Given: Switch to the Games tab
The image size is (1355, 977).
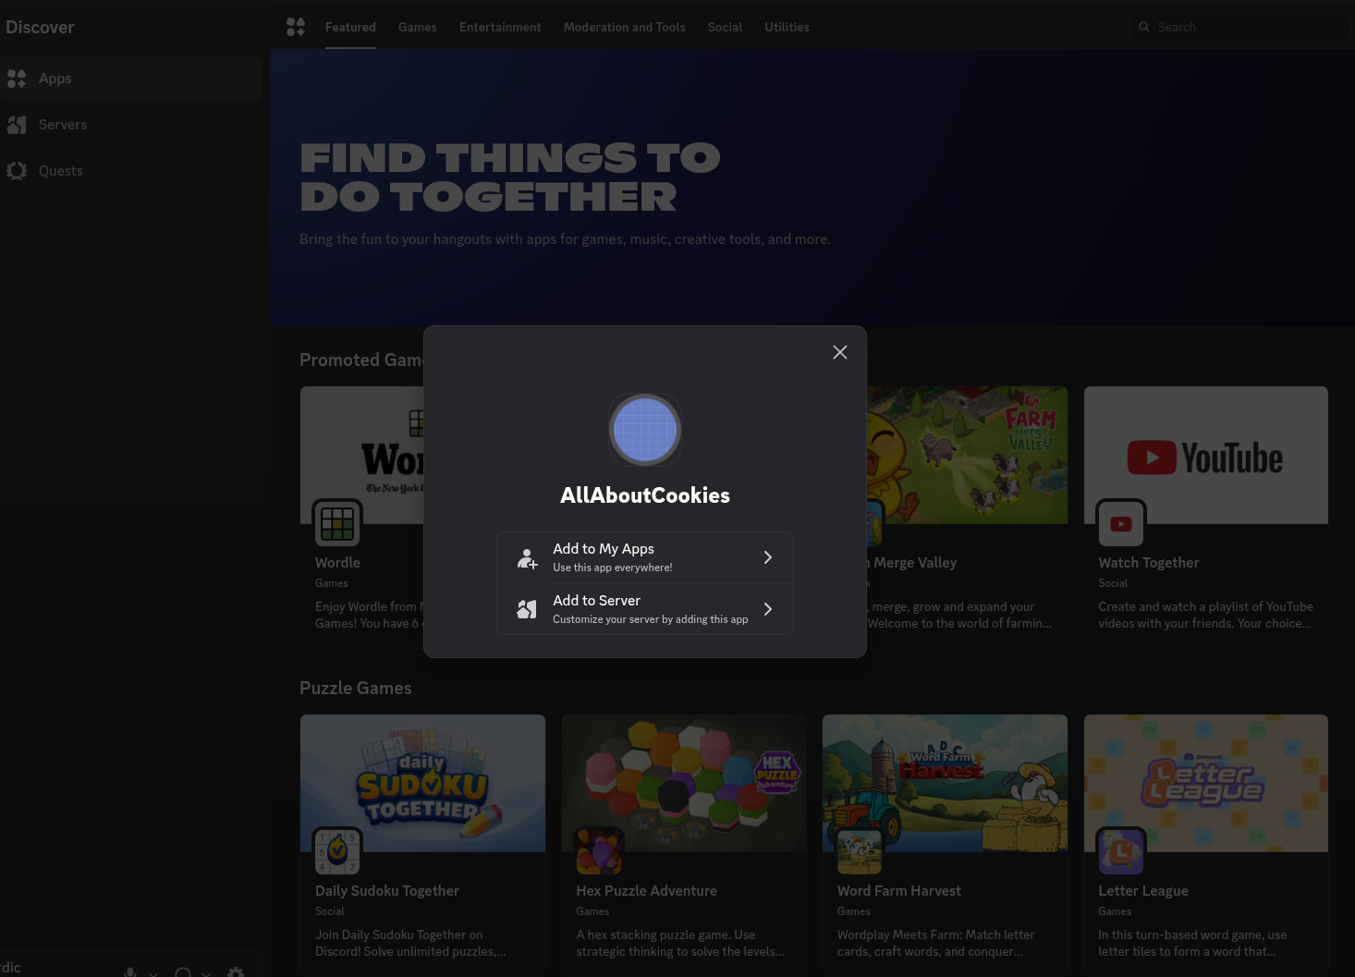Looking at the screenshot, I should [417, 28].
